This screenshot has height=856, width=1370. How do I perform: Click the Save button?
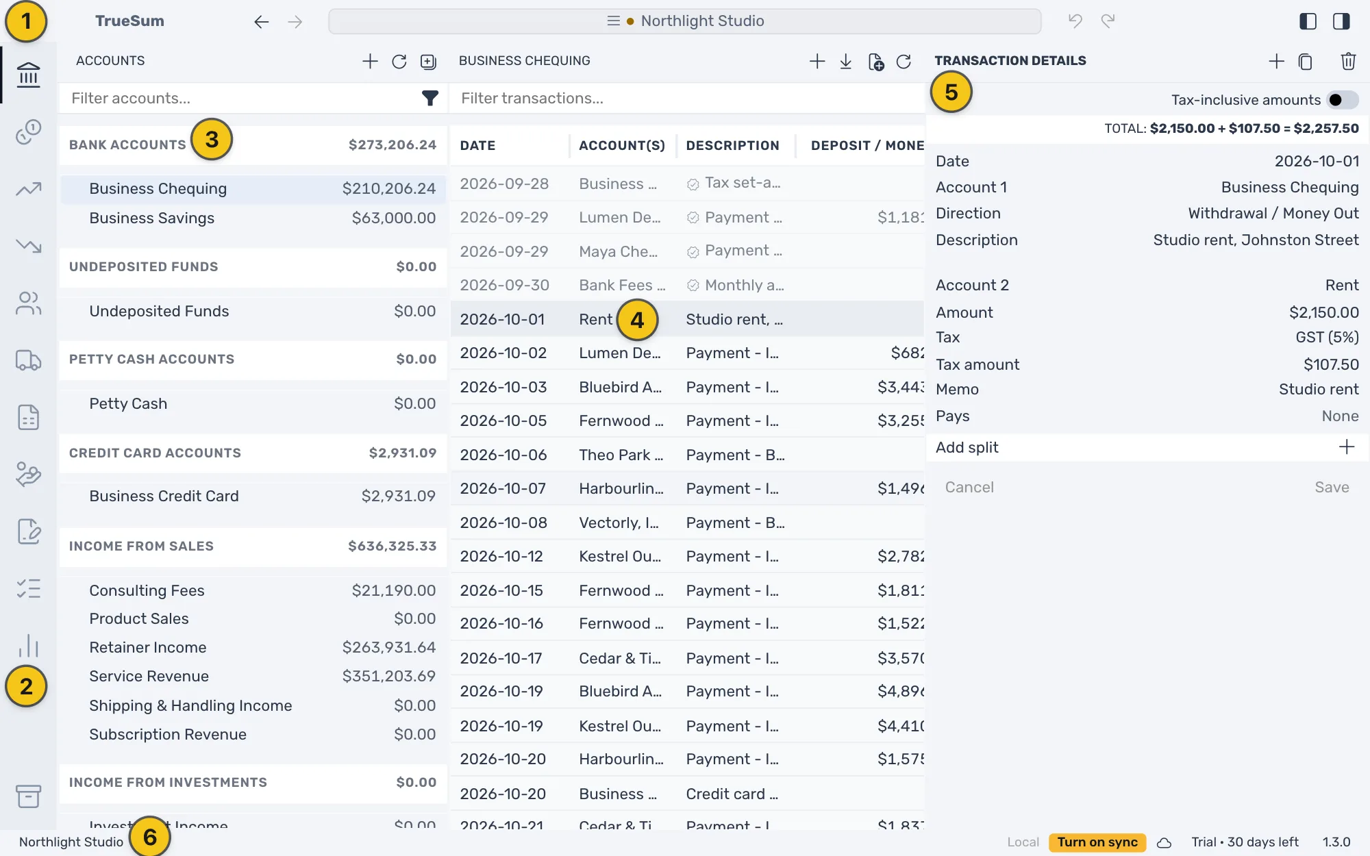tap(1331, 488)
